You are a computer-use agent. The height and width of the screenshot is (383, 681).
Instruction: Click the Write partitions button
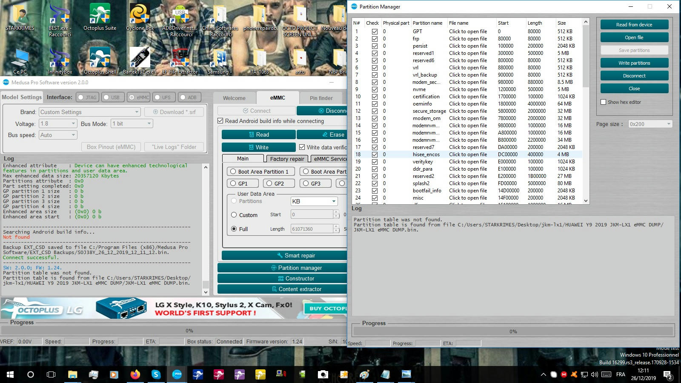tap(634, 63)
